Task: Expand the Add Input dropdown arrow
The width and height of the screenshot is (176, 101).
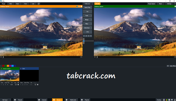Action: 11,100
